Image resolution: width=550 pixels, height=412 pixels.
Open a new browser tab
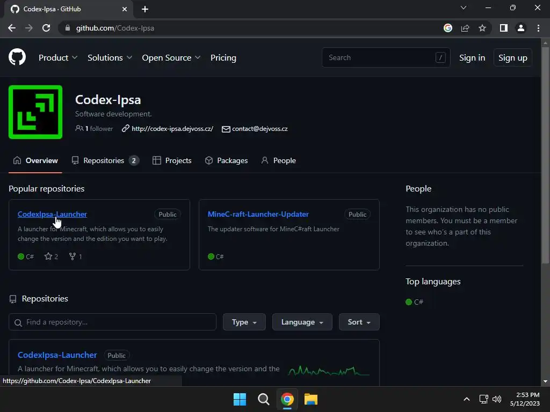pyautogui.click(x=145, y=9)
